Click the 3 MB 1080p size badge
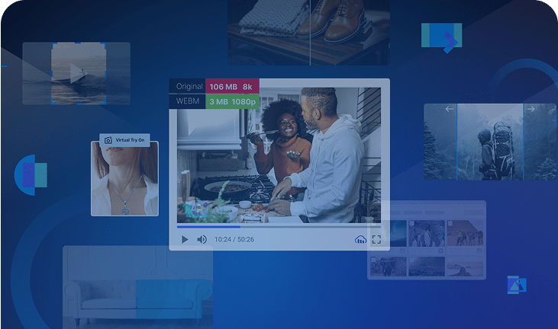The image size is (558, 329). 232,101
